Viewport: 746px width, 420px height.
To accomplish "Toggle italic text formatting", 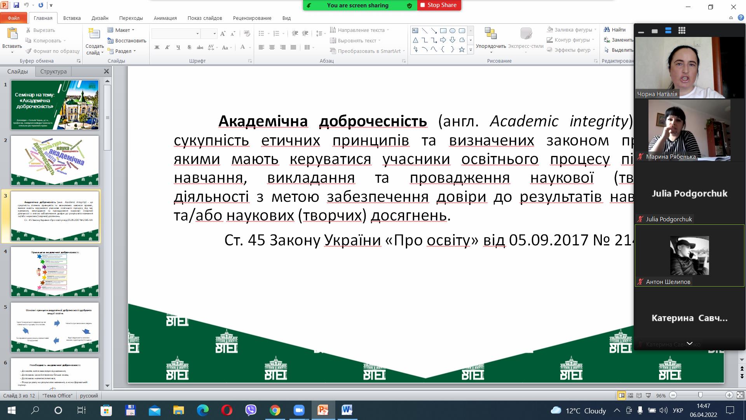I will tap(167, 47).
